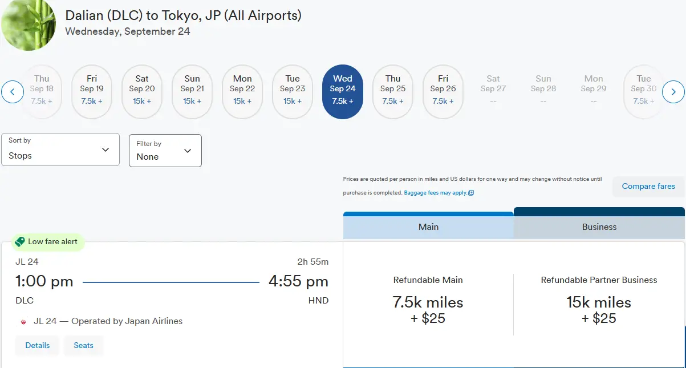Image resolution: width=686 pixels, height=368 pixels.
Task: Click the next dates right arrow
Action: pos(673,92)
